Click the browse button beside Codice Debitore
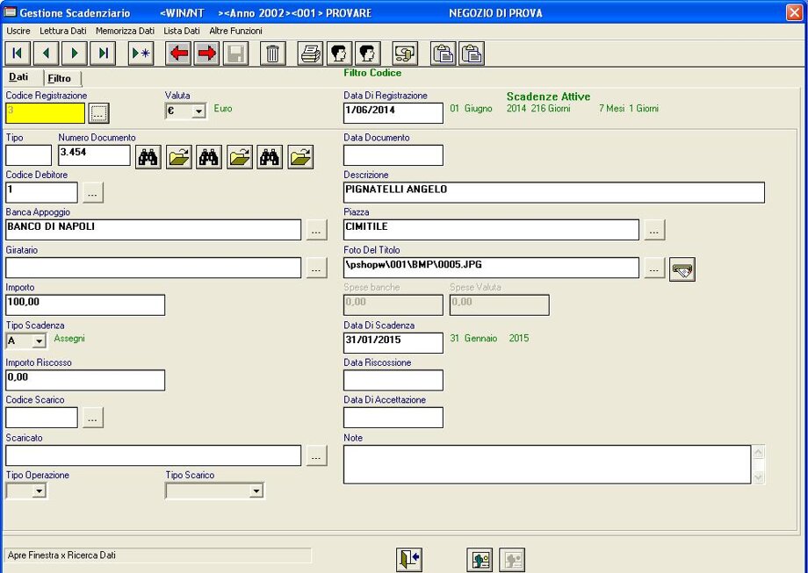This screenshot has height=573, width=808. pos(93,192)
